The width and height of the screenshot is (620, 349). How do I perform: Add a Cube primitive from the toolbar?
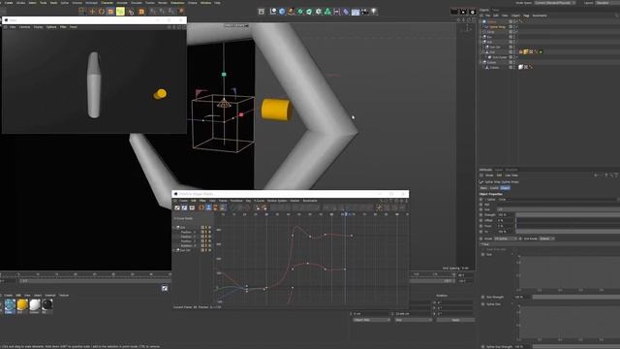tap(282, 12)
